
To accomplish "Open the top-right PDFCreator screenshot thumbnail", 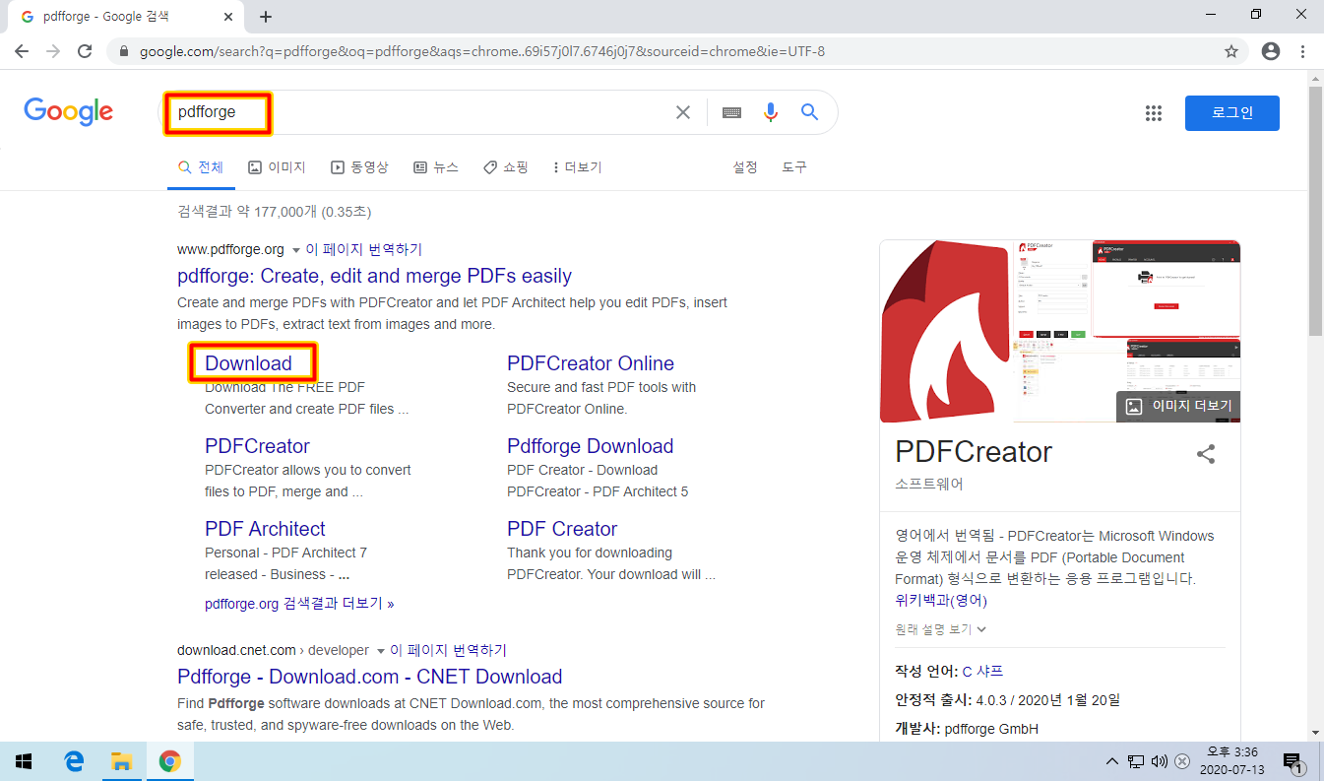I will point(1166,289).
